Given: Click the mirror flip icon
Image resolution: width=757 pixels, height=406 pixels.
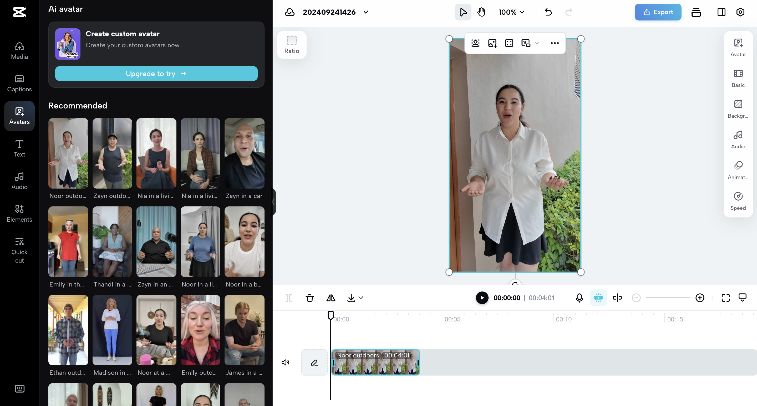Looking at the screenshot, I should (331, 298).
